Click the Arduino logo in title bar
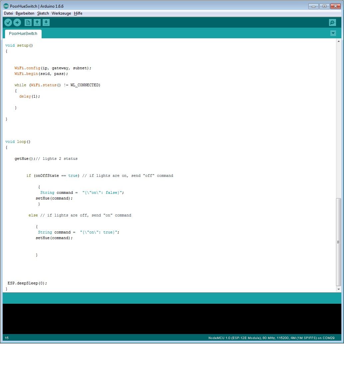This screenshot has height=372, width=344. pos(6,6)
